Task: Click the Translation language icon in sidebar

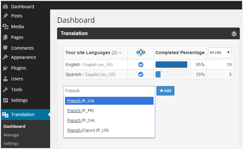Action: click(5, 115)
